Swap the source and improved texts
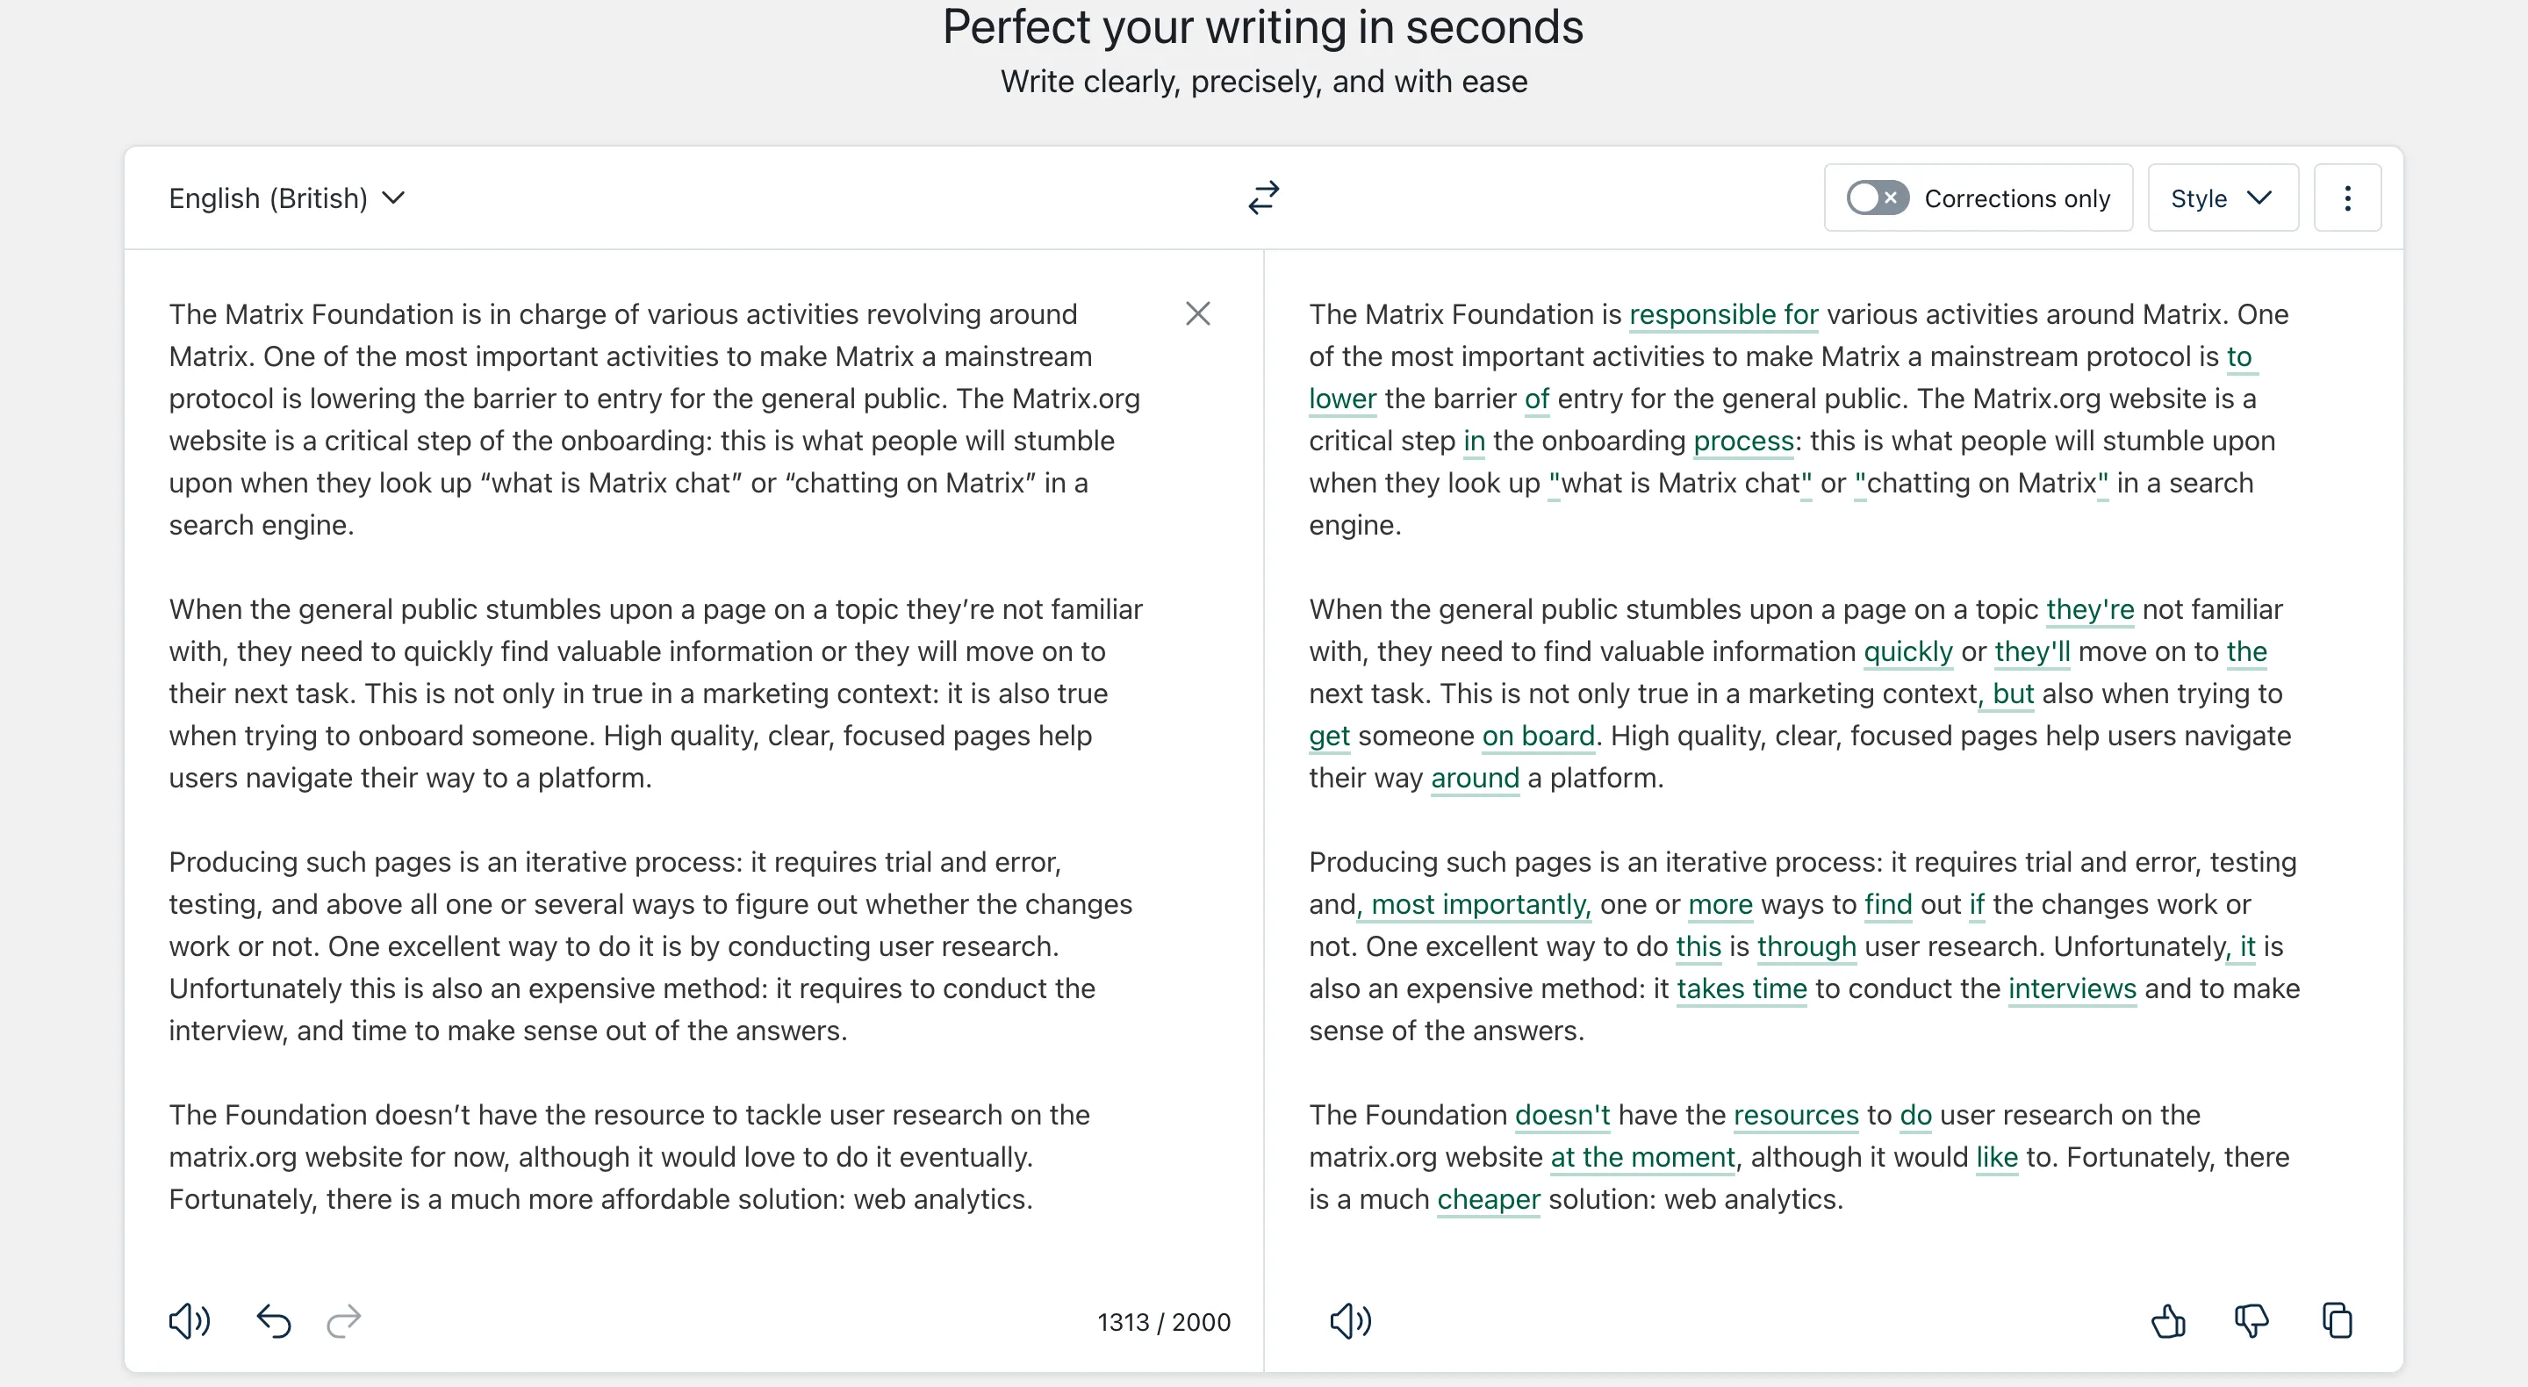The width and height of the screenshot is (2528, 1387). point(1264,198)
